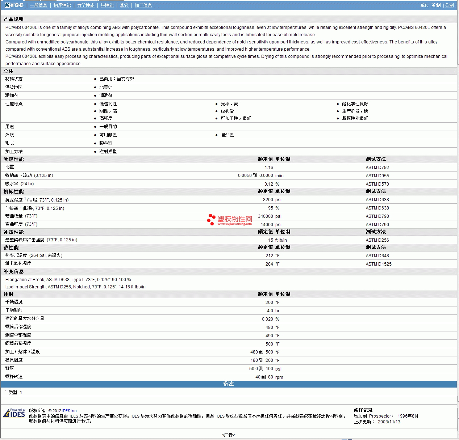The width and height of the screenshot is (459, 440).
Task: Click the Powered by IDES logo
Action: coord(14,413)
